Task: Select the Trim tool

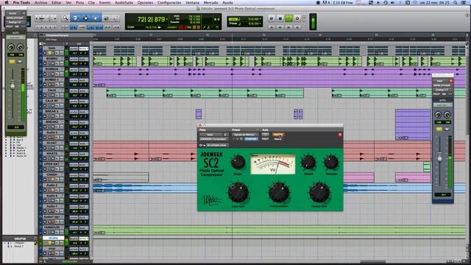Action: tap(75, 18)
